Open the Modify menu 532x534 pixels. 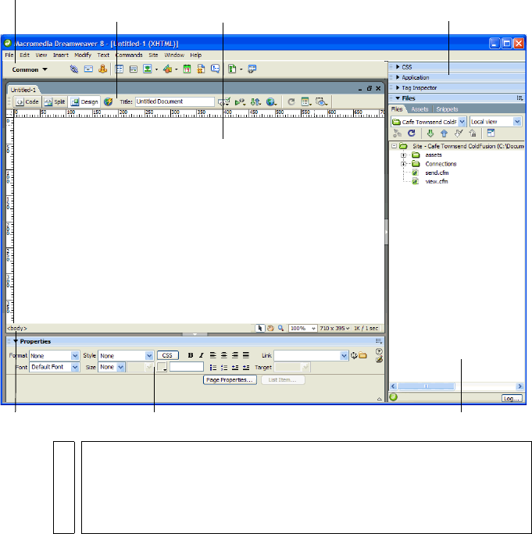(x=83, y=55)
